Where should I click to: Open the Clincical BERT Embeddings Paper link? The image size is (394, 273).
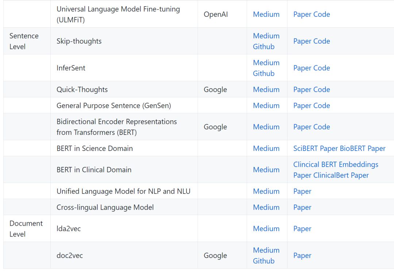(x=336, y=165)
